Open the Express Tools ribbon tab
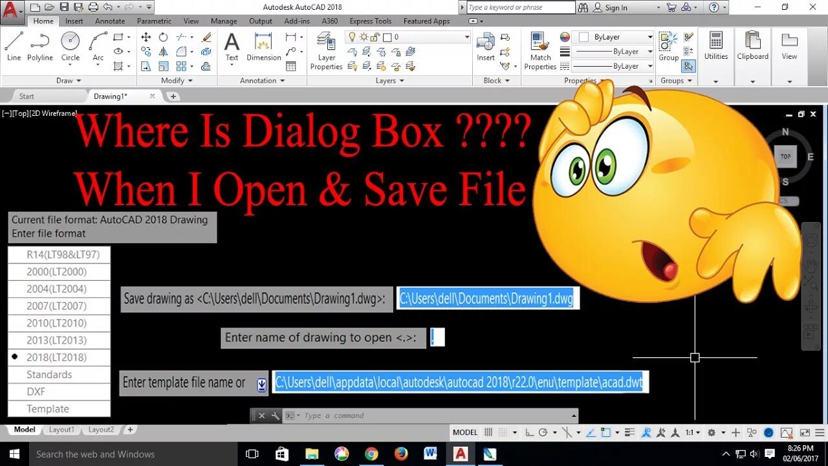828x466 pixels. 370,21
